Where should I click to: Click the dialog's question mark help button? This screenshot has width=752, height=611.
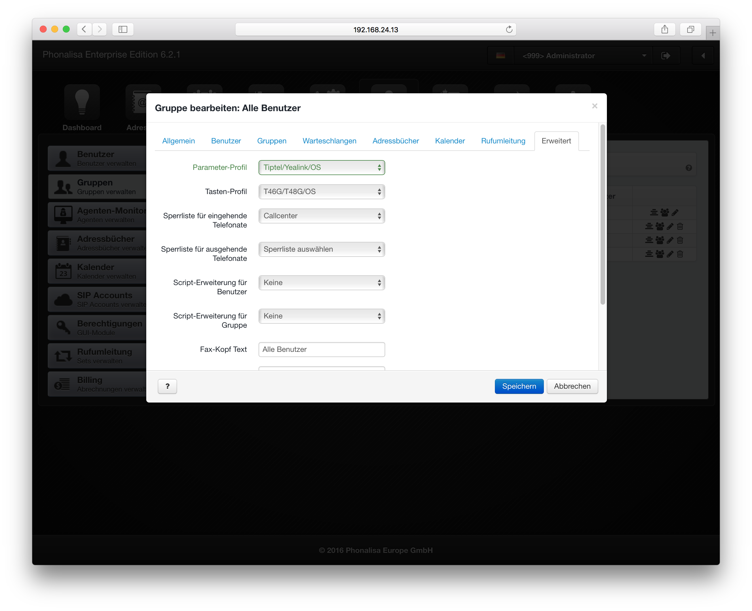click(x=167, y=386)
